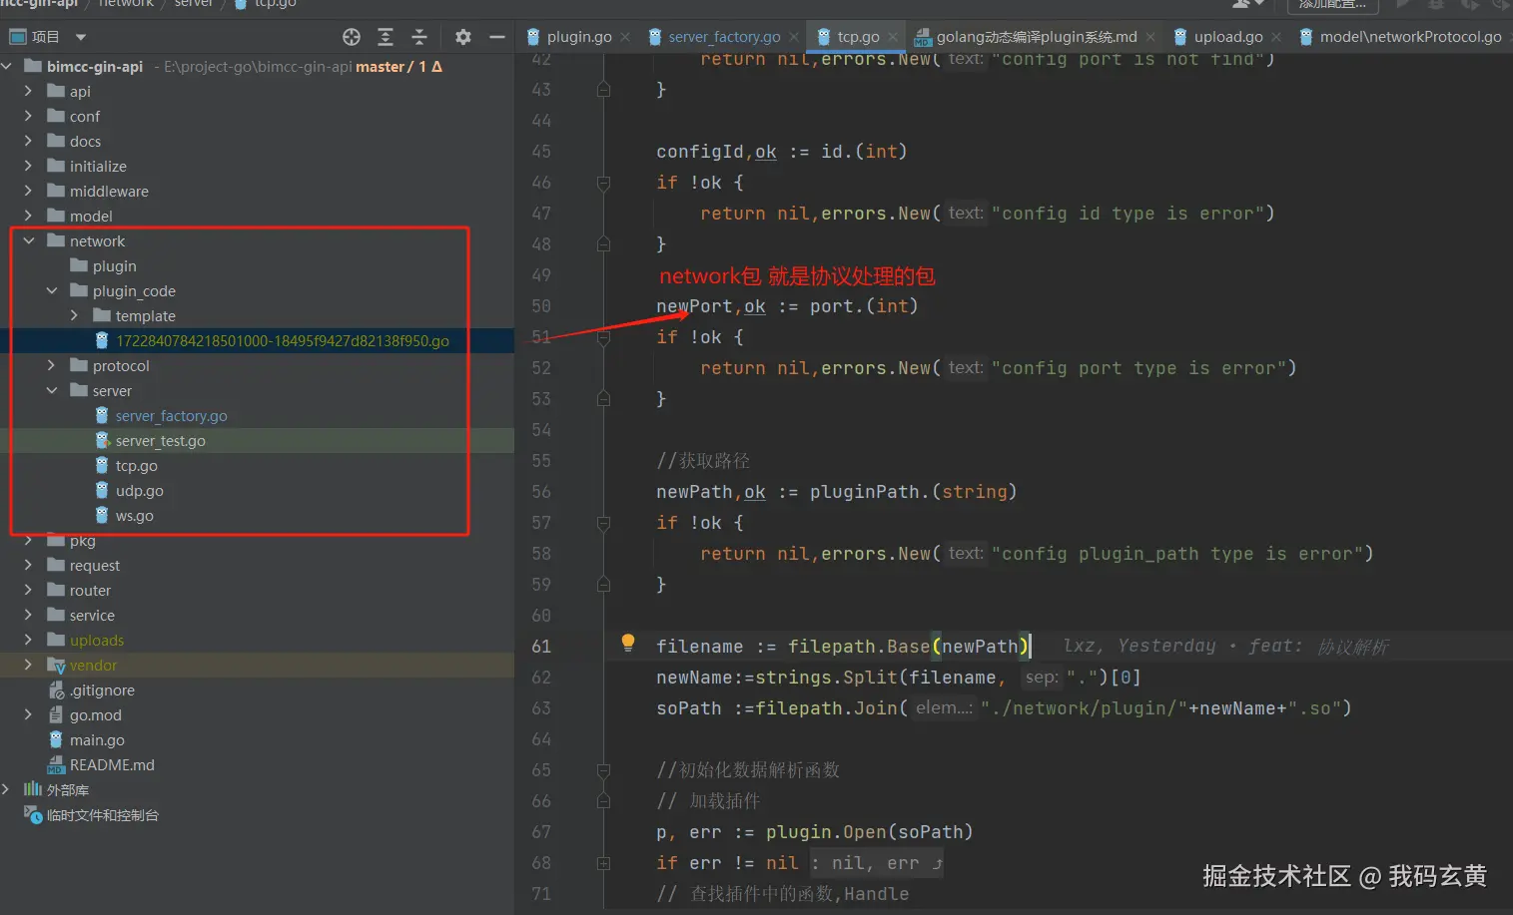Click the collapse all tree icon
The image size is (1513, 915).
419,37
